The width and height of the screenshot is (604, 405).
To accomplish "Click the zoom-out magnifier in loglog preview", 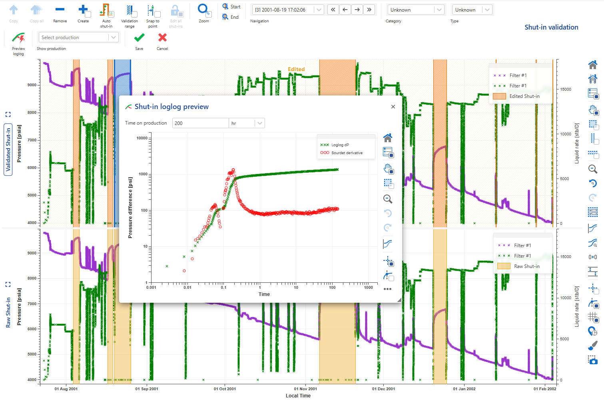I will click(387, 199).
